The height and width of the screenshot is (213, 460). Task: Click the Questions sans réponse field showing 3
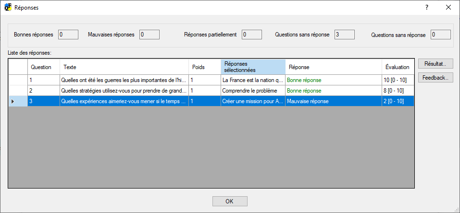point(344,35)
